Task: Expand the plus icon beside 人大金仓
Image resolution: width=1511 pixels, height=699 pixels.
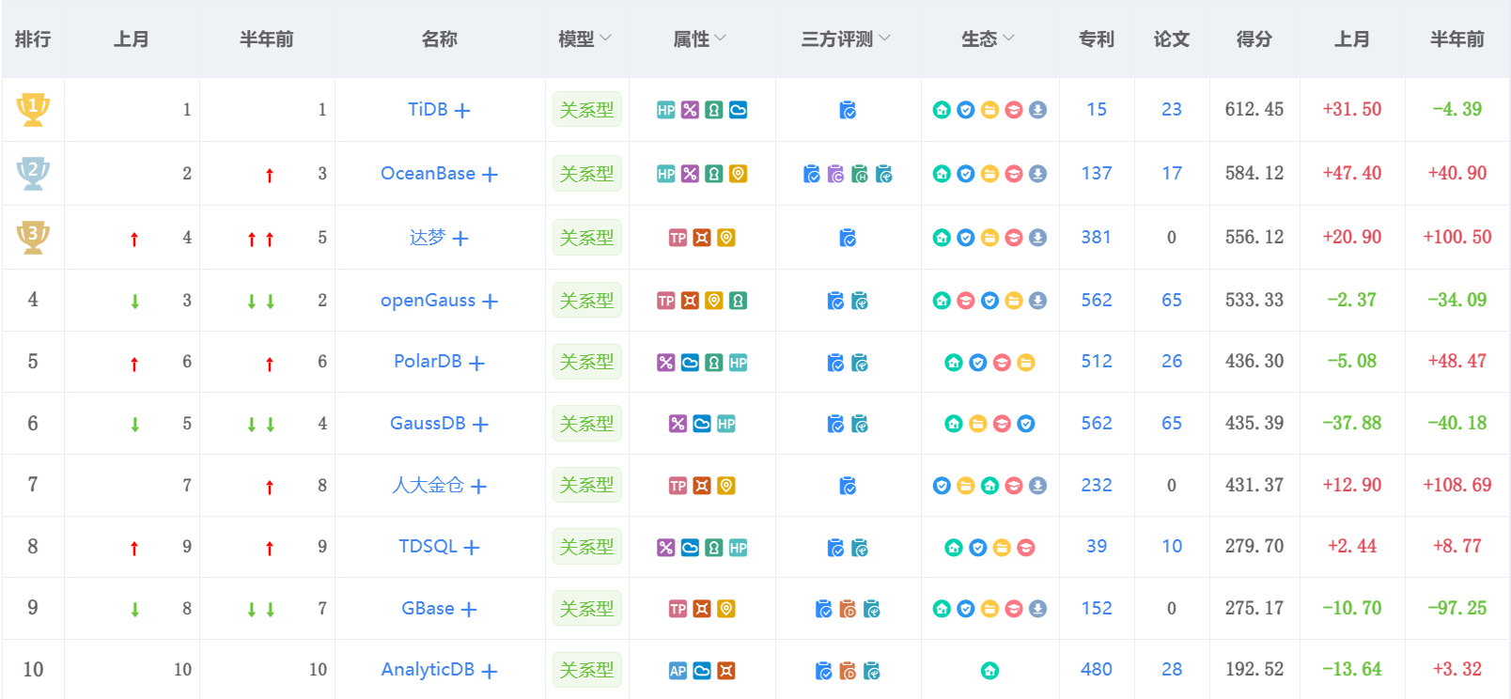Action: pyautogui.click(x=478, y=487)
